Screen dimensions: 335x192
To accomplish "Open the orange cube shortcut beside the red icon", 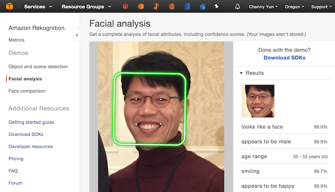I will pos(141,7).
